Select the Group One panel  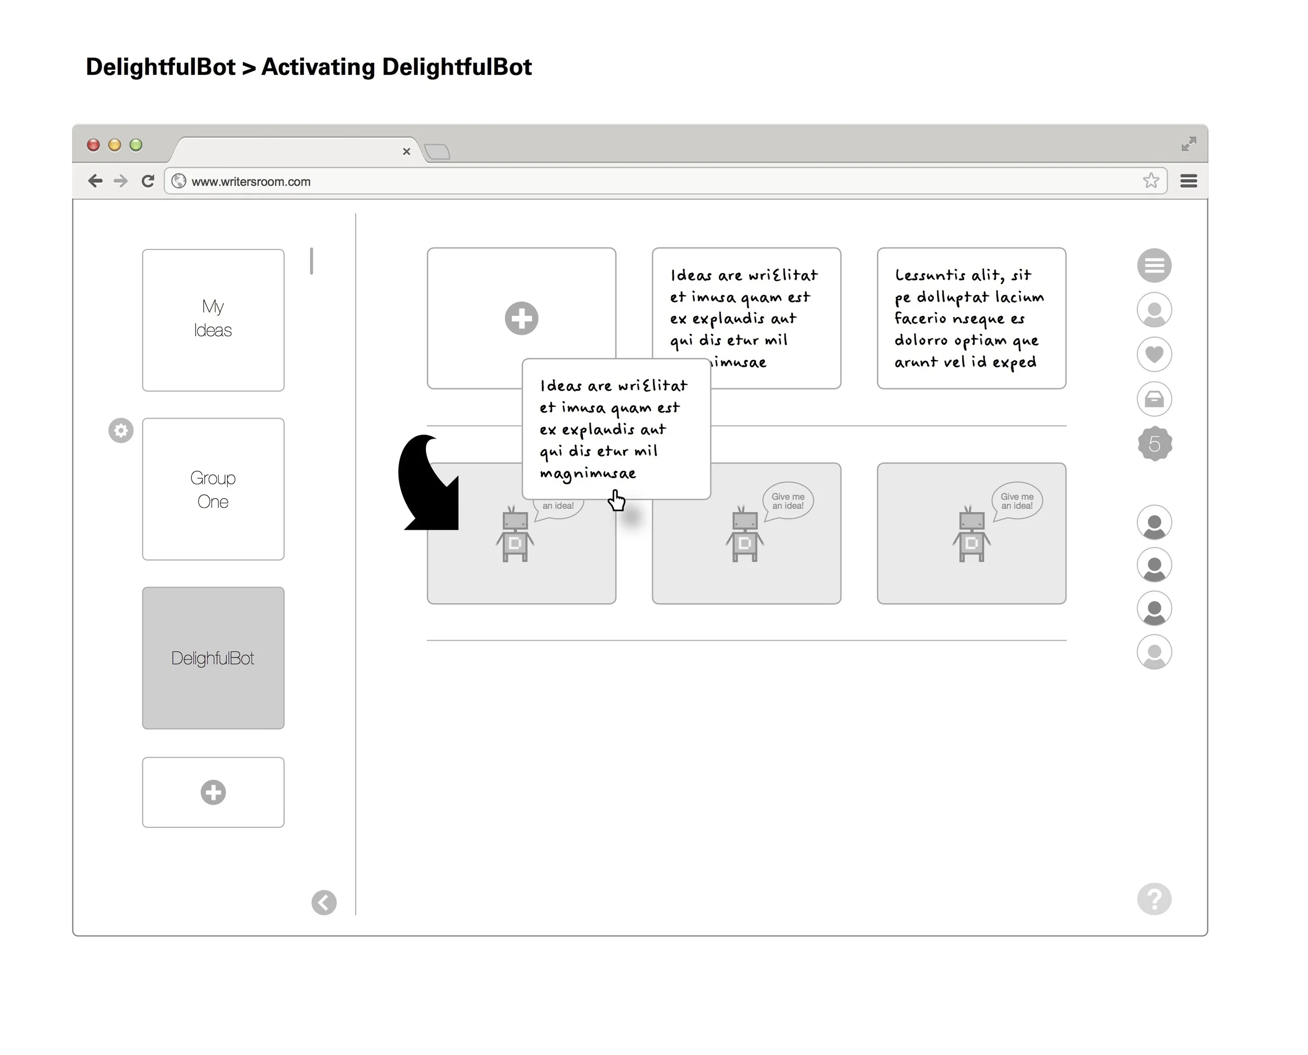[x=213, y=489]
